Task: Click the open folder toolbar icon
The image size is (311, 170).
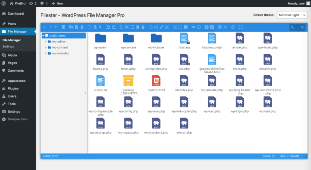Action: click(x=89, y=27)
